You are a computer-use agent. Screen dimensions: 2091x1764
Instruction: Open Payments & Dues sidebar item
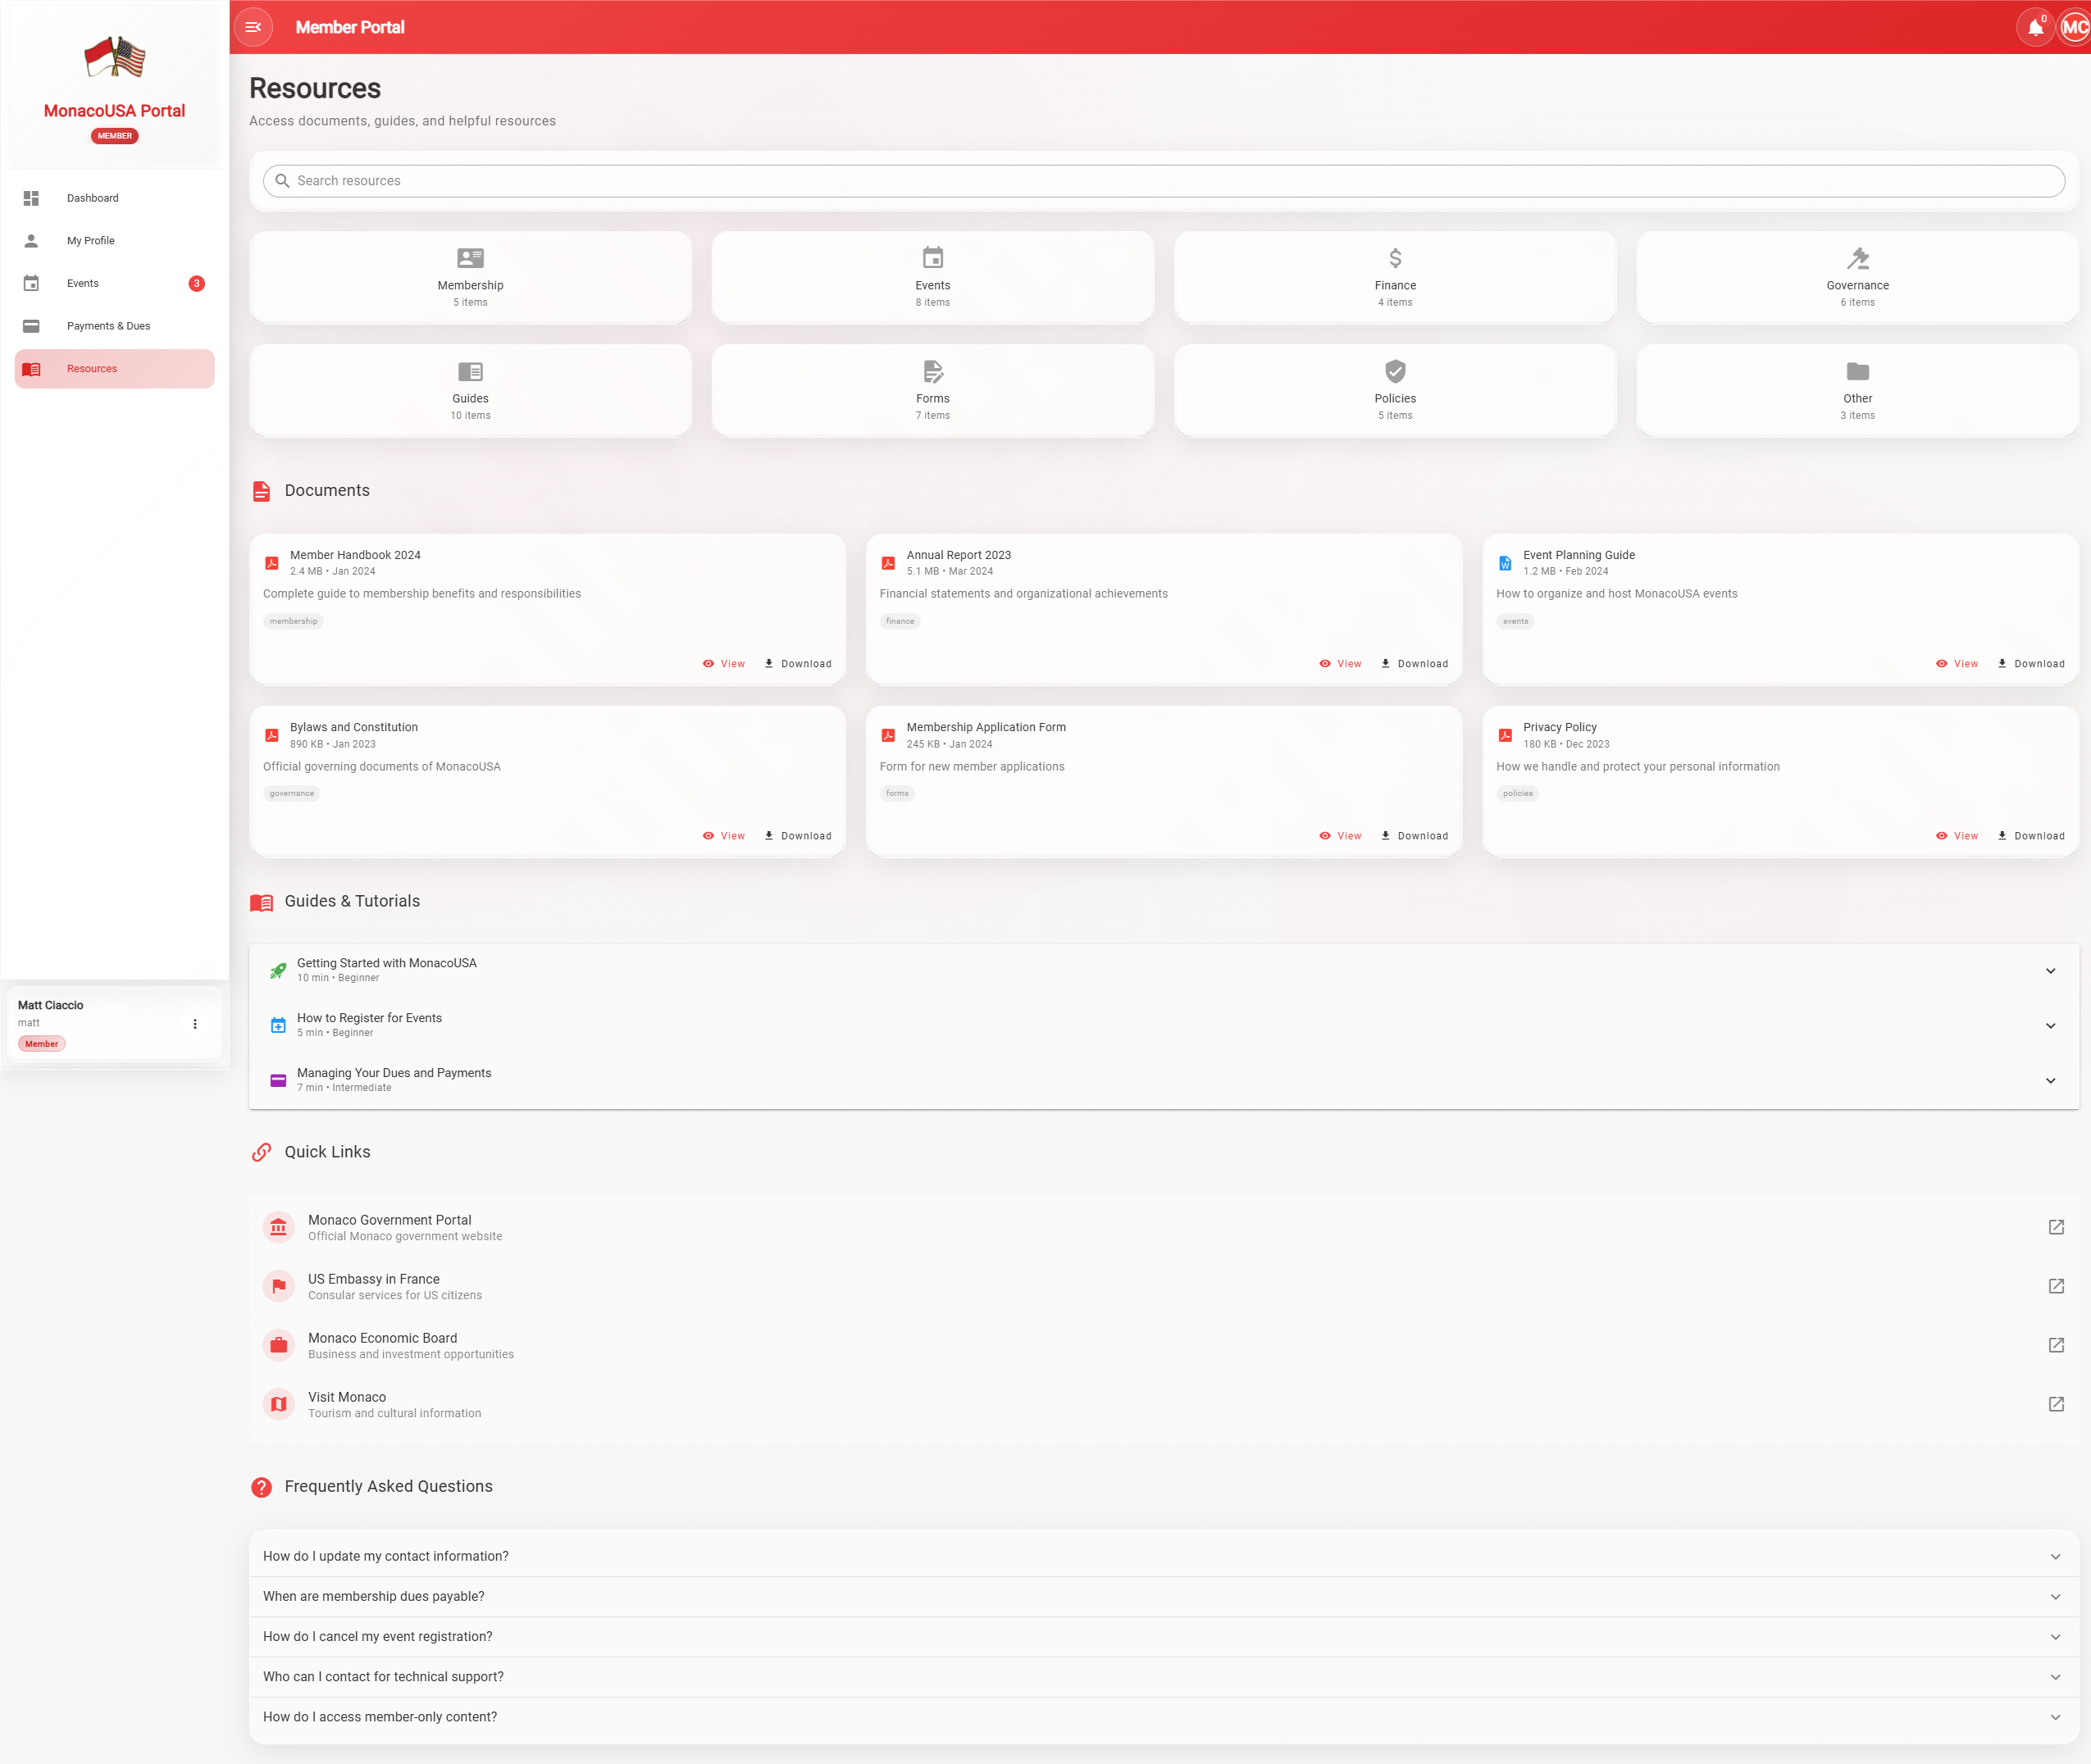point(108,326)
